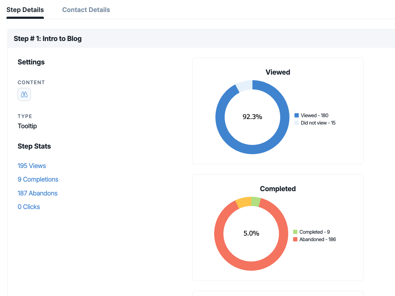
Task: Toggle the Viewed - 180 legend swatch
Action: coord(297,115)
